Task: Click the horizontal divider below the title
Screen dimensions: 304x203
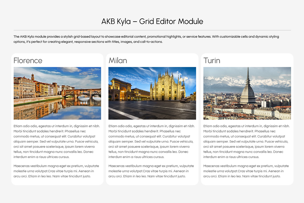Action: click(x=152, y=30)
